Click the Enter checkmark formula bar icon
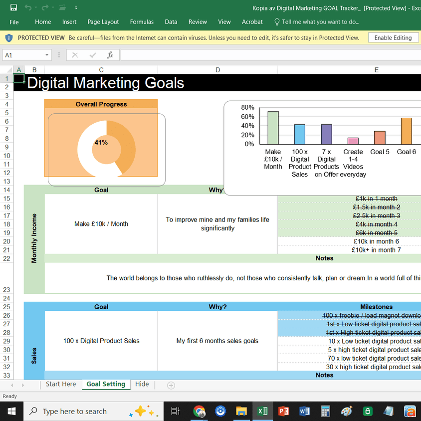 click(x=93, y=55)
